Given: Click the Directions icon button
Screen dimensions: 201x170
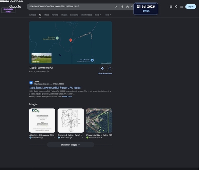Looking at the screenshot, I should (102, 69).
